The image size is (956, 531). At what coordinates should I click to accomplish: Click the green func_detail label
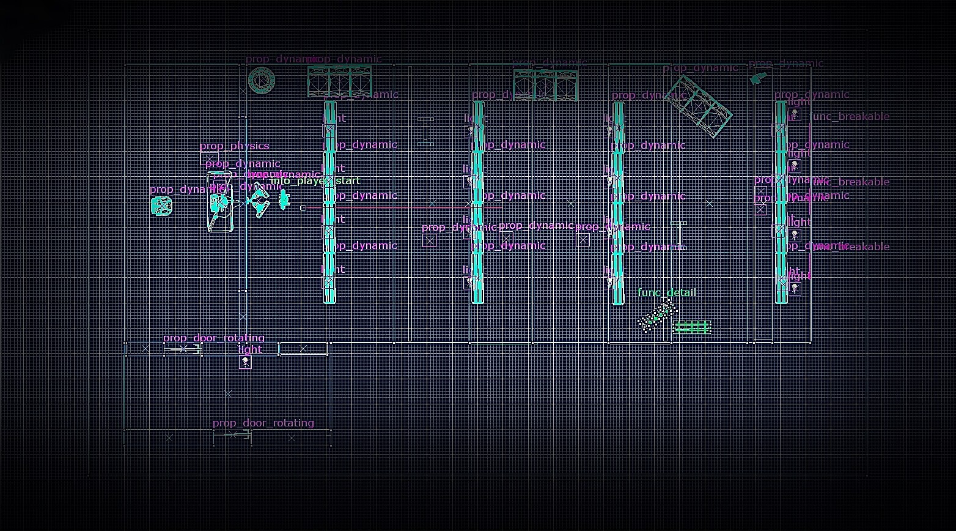click(x=667, y=292)
